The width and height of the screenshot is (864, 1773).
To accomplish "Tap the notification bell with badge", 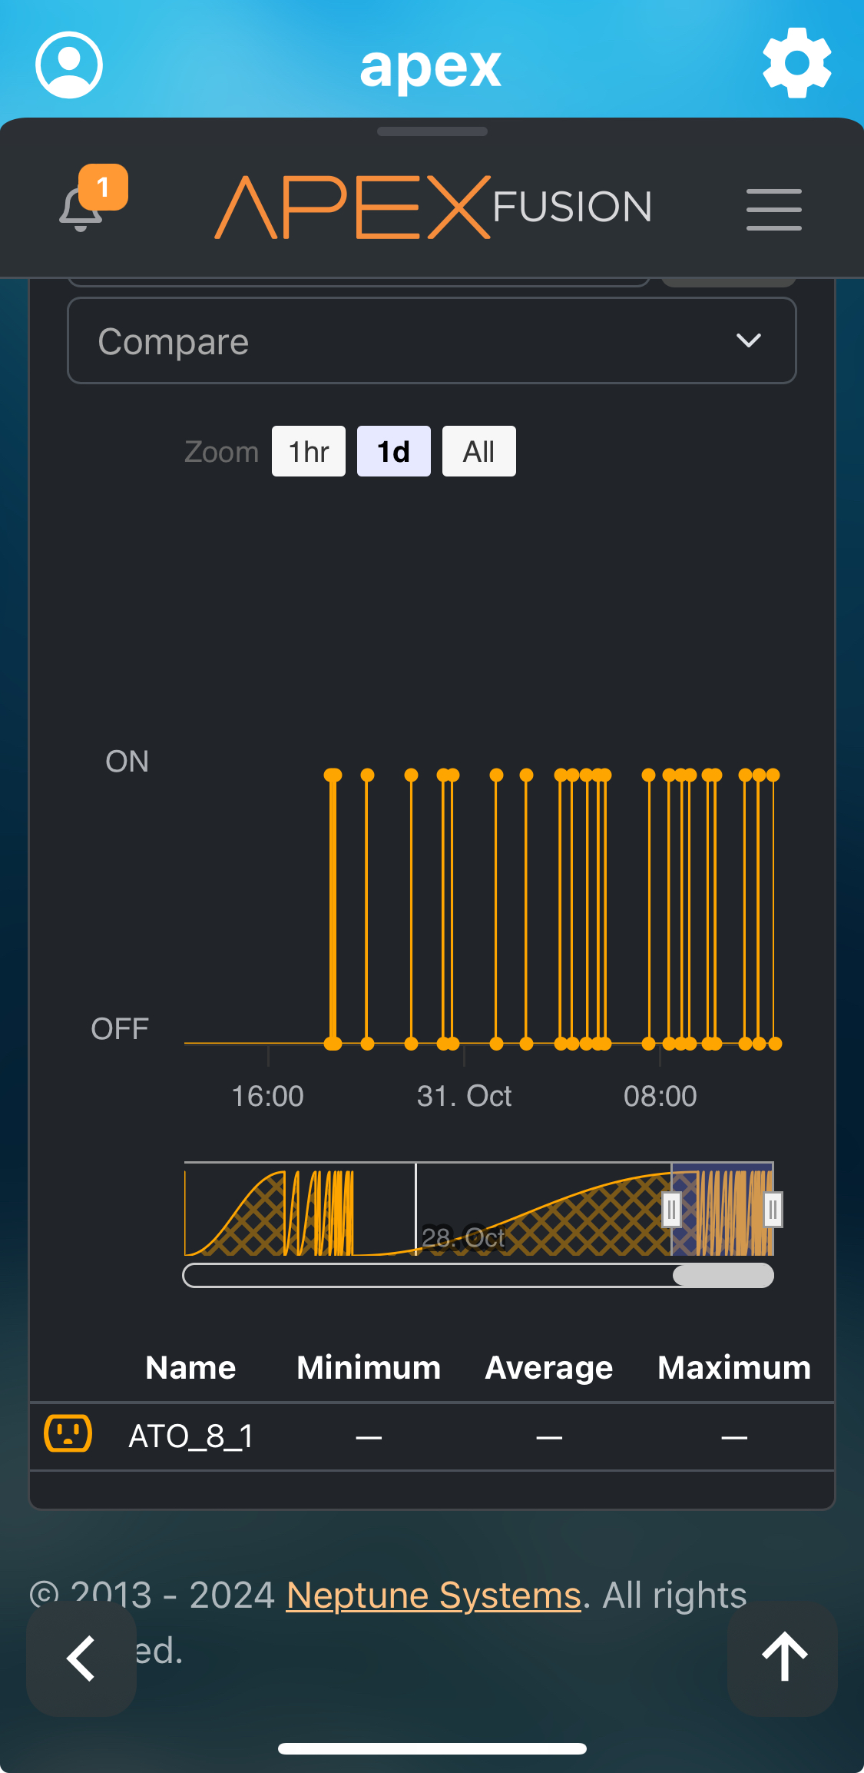I will coord(81,206).
